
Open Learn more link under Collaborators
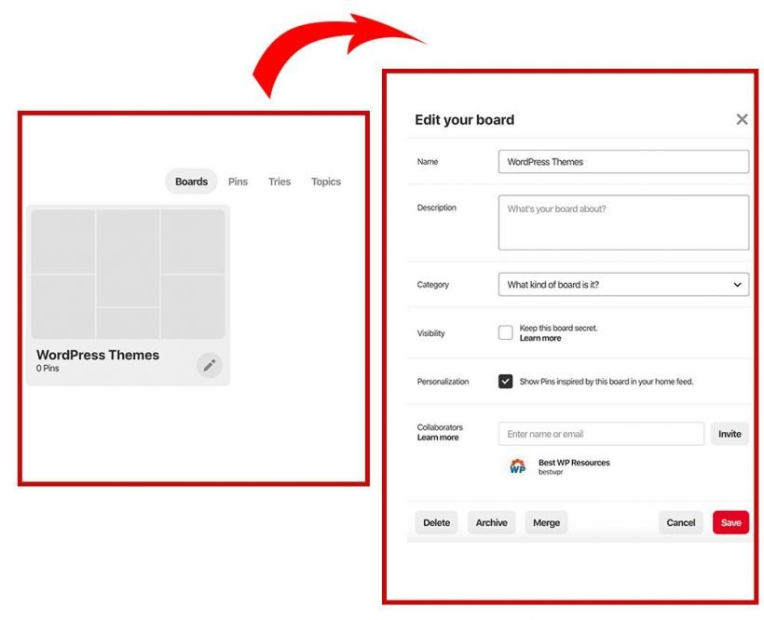438,438
